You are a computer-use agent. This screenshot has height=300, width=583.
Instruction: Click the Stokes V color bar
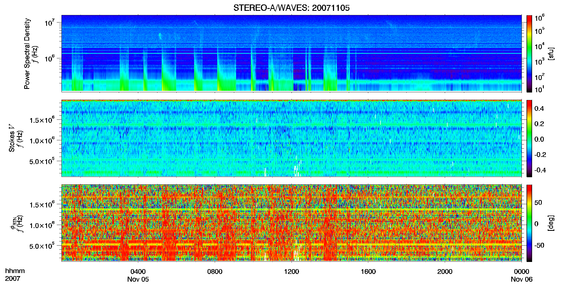point(529,138)
